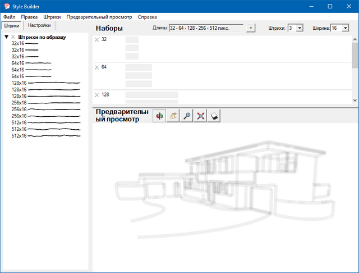Click the sets list scroll up arrow
The width and height of the screenshot is (359, 273).
(355, 39)
